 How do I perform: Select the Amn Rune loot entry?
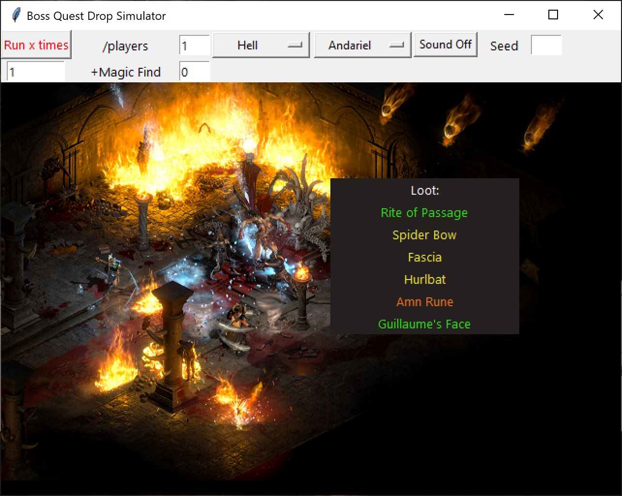click(x=425, y=302)
